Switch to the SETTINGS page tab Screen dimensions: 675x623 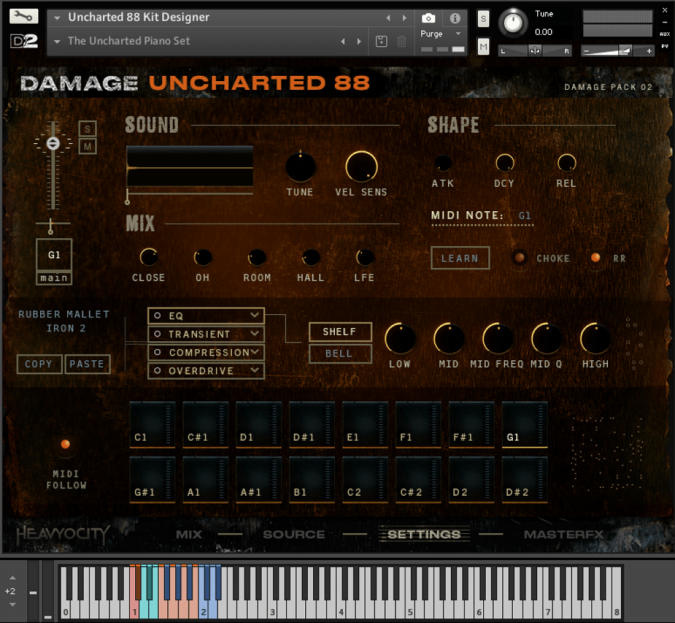(x=424, y=535)
